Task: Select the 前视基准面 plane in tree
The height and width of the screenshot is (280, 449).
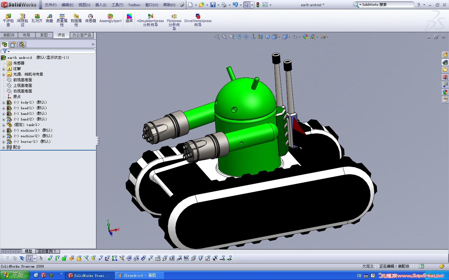Action: (22, 80)
